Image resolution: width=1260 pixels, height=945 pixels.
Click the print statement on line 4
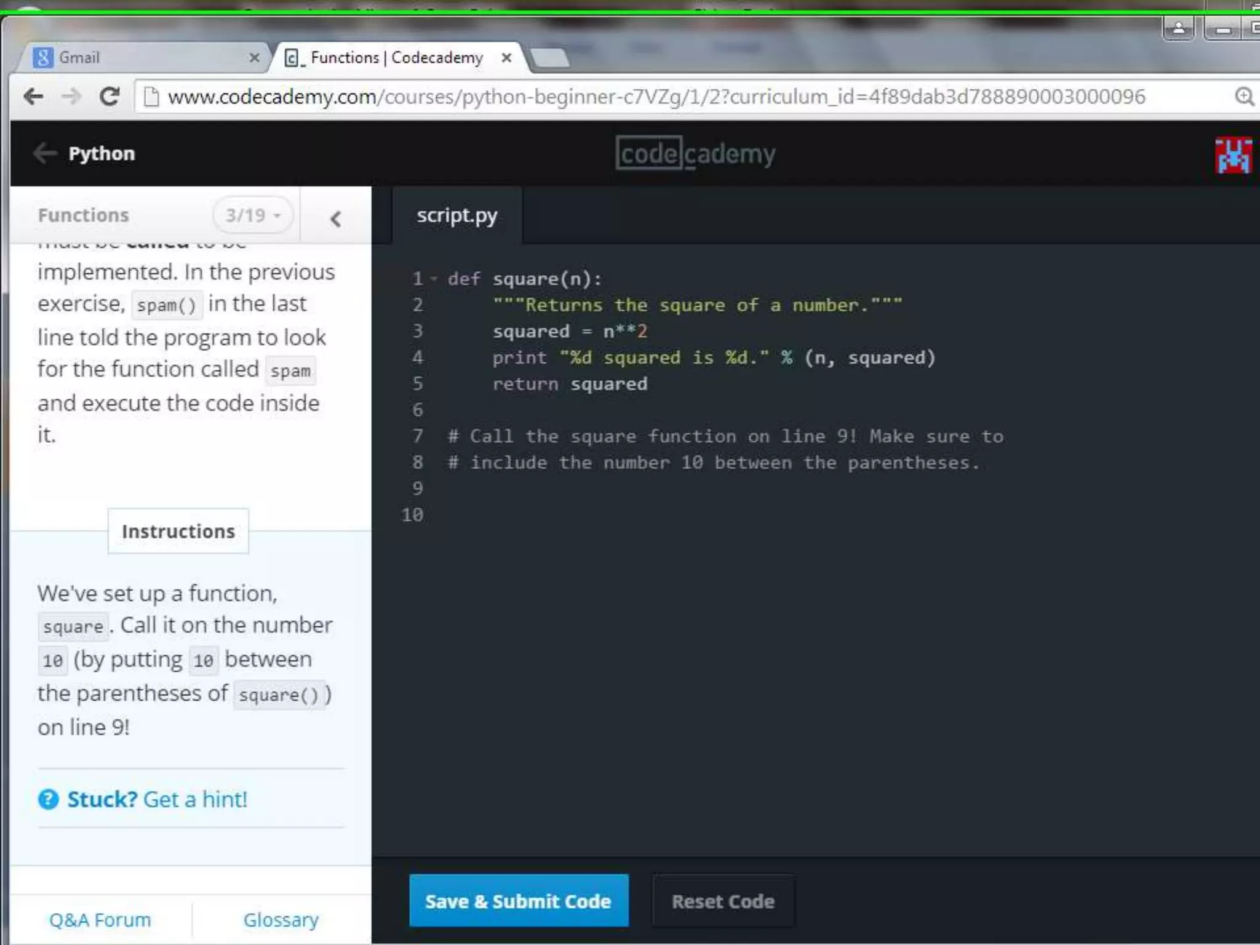(x=714, y=357)
